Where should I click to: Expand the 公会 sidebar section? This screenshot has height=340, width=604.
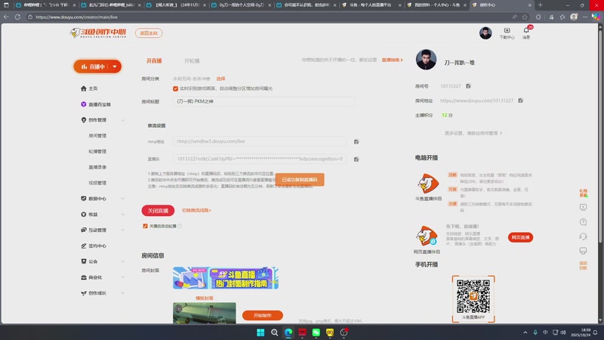point(122,261)
